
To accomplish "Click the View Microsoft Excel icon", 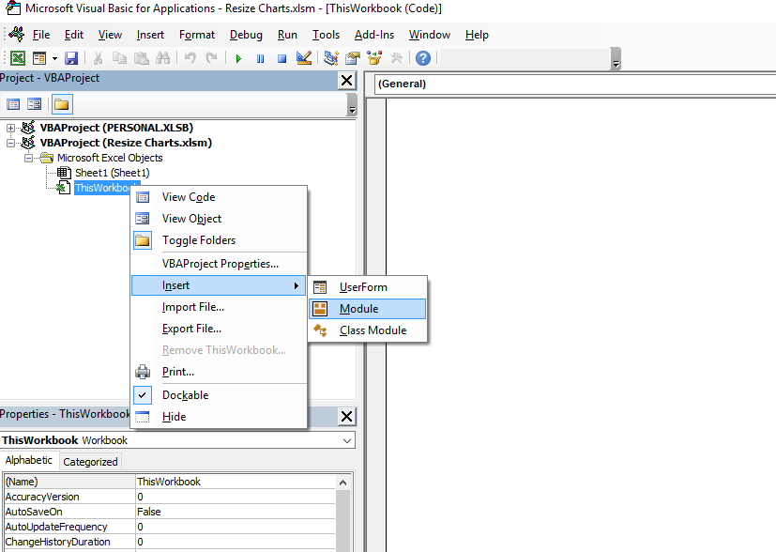I will click(17, 57).
